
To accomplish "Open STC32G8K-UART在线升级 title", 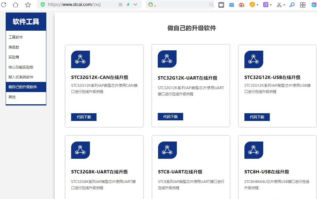I will click(99, 172).
